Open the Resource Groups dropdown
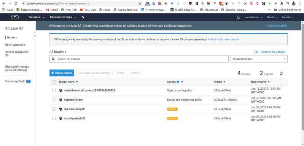 pyautogui.click(x=63, y=17)
